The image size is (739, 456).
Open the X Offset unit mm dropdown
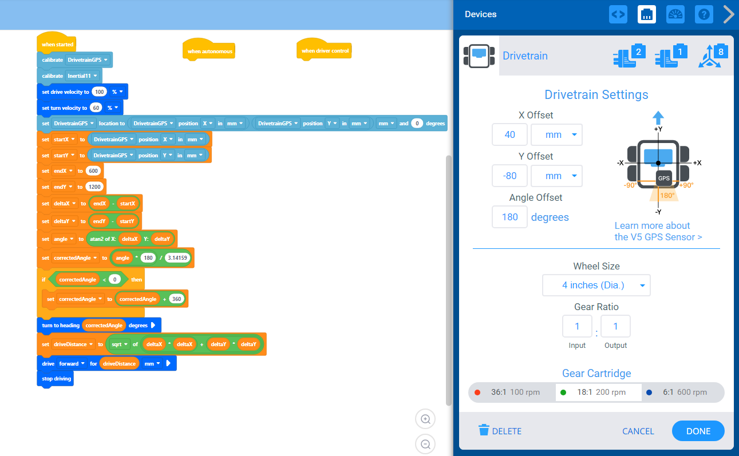coord(556,135)
